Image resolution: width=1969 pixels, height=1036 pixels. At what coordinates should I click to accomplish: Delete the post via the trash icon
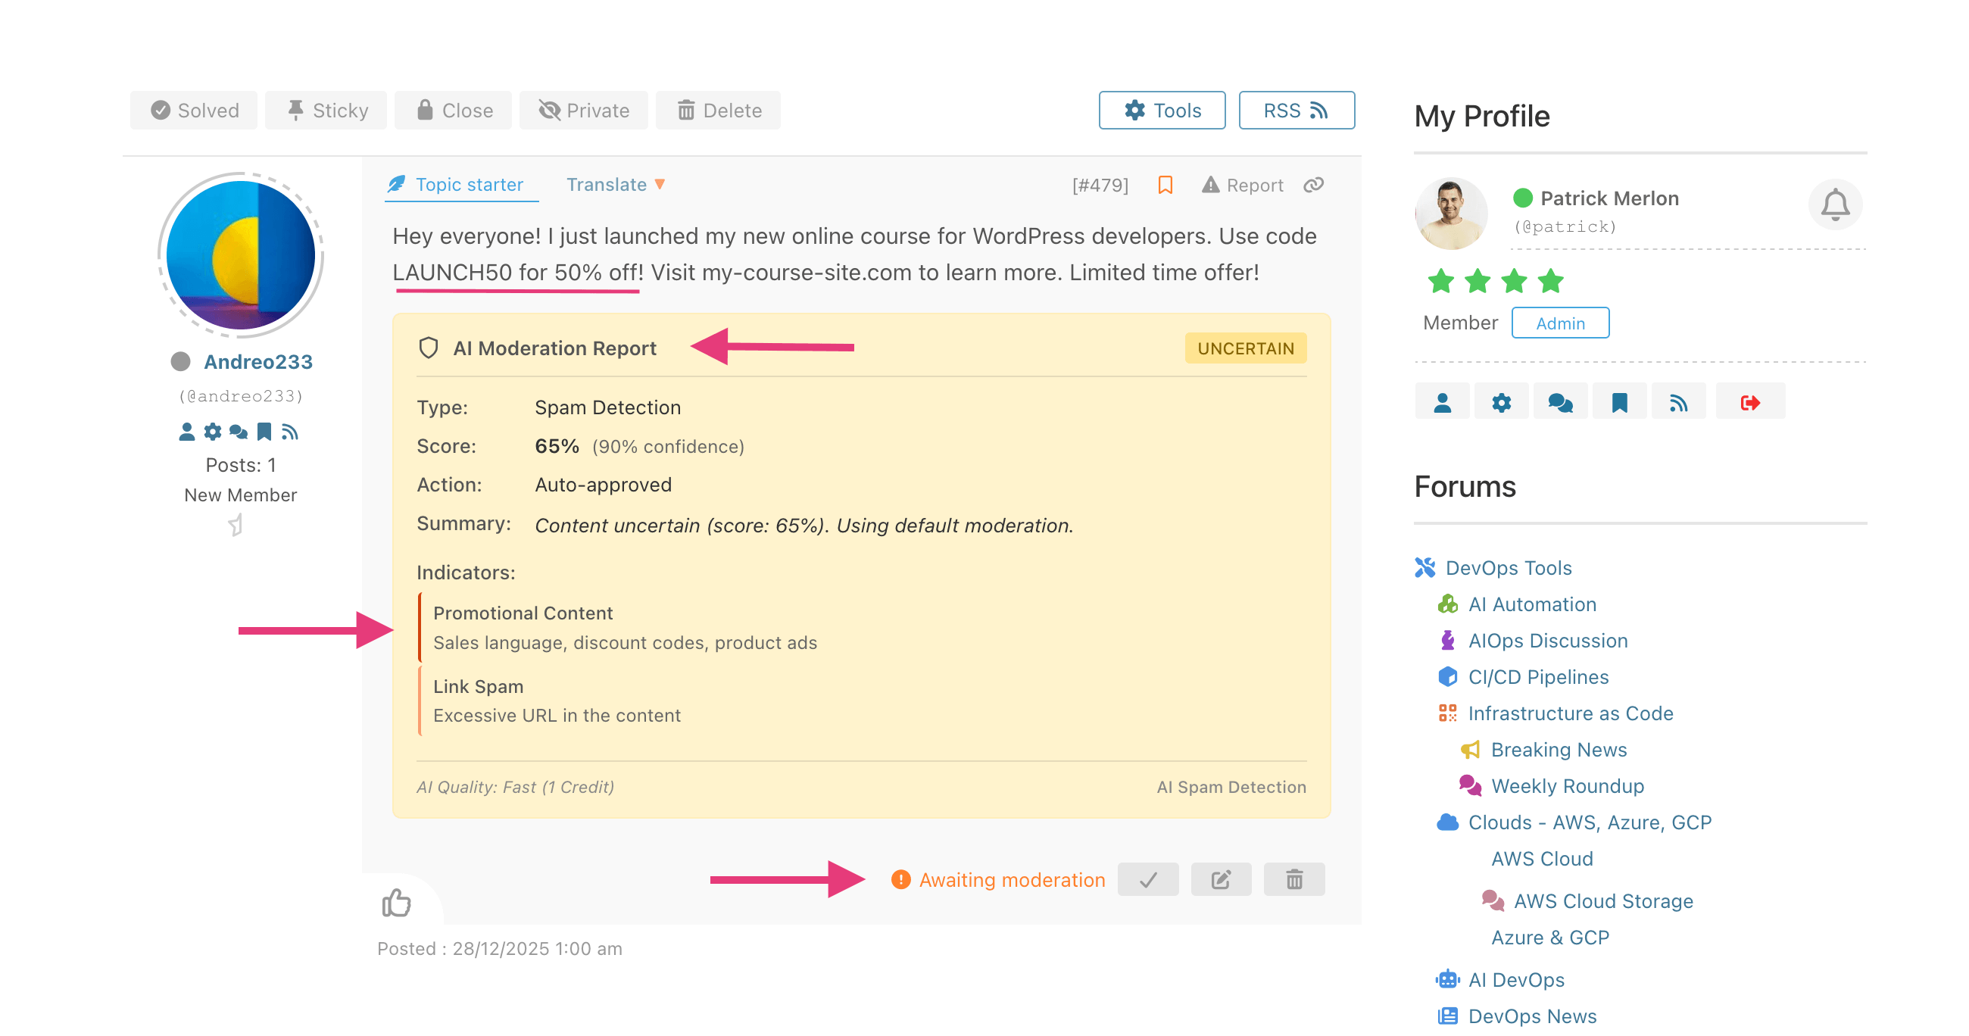pos(1294,879)
